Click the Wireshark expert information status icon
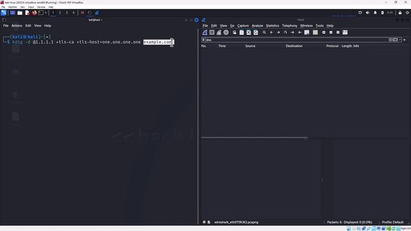This screenshot has height=231, width=411. 204,222
